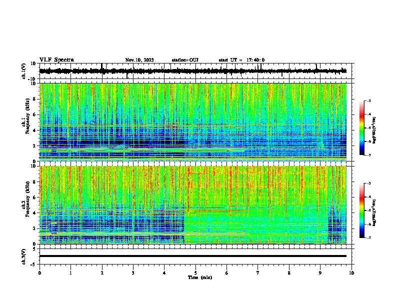Click the 2 kHz tick on ch.1 frequency axis
Viewport: 396px width, 306px height.
pyautogui.click(x=34, y=146)
